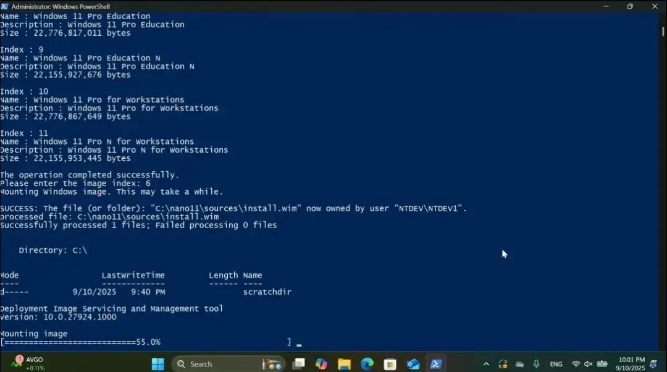
Task: Launch Copilot from the taskbar
Action: (x=321, y=364)
